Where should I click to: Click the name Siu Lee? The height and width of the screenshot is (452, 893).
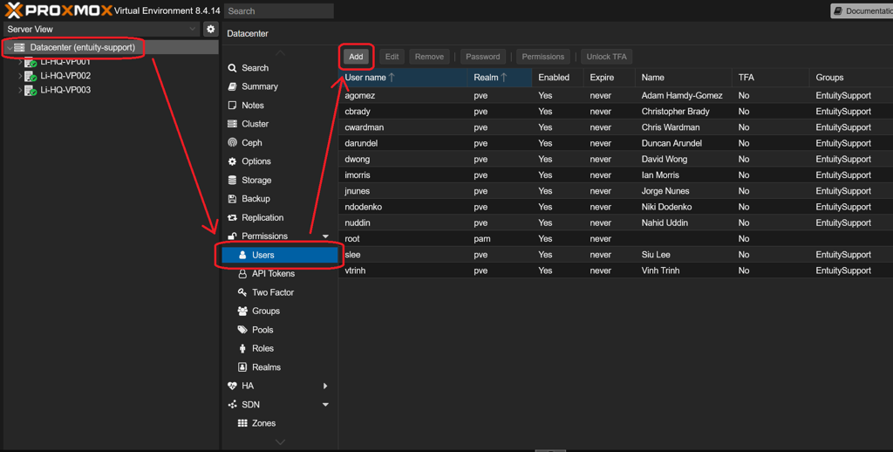click(656, 255)
